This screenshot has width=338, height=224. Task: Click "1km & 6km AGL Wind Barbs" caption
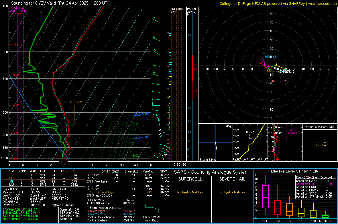coord(152,219)
